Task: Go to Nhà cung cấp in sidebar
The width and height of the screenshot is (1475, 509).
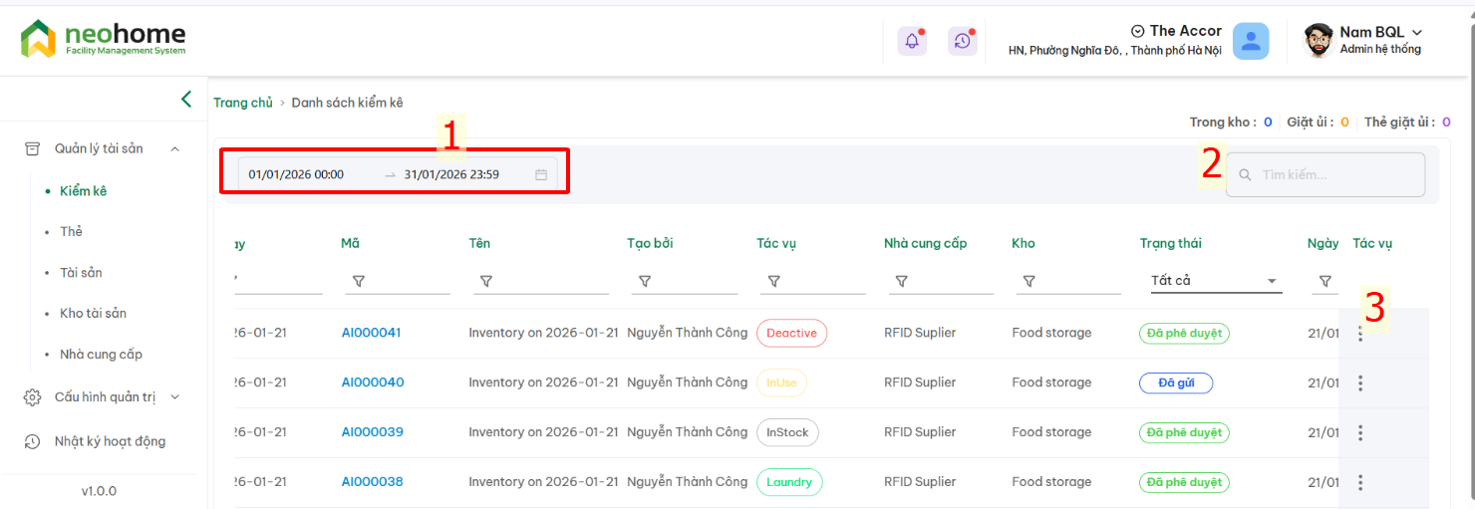Action: (101, 355)
